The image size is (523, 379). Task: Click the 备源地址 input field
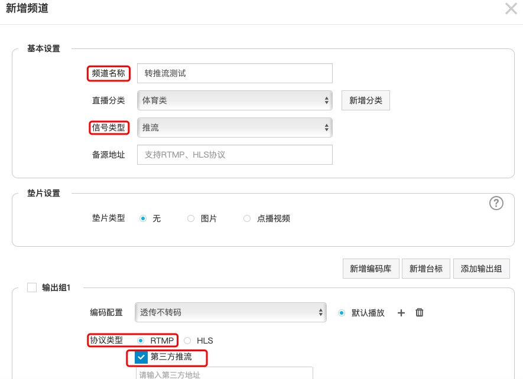coord(235,155)
